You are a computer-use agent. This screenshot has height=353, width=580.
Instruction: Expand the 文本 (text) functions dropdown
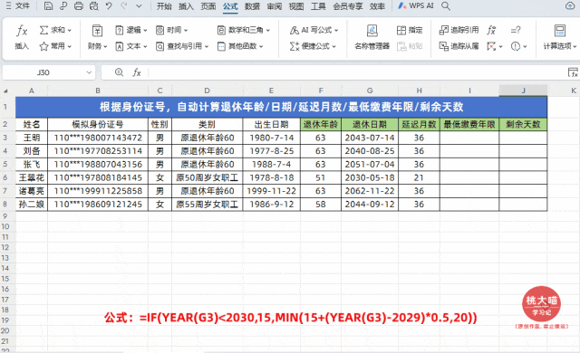[x=145, y=46]
